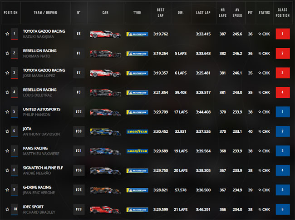Screen dimensions: 295x220
Task: Sort by BEST LAP column header
Action: [x=161, y=13]
